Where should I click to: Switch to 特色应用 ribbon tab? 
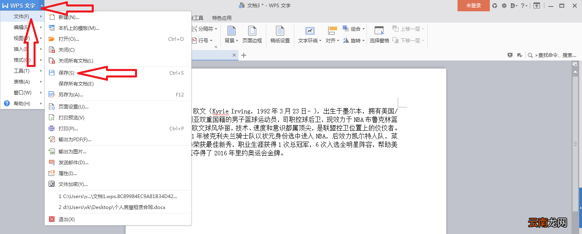tap(222, 18)
